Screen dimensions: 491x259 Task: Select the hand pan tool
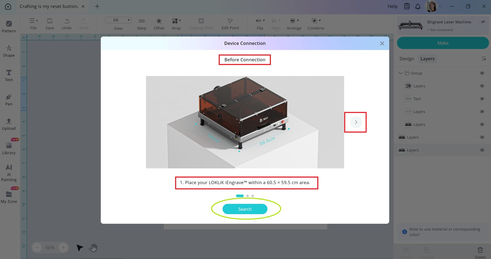tap(93, 247)
